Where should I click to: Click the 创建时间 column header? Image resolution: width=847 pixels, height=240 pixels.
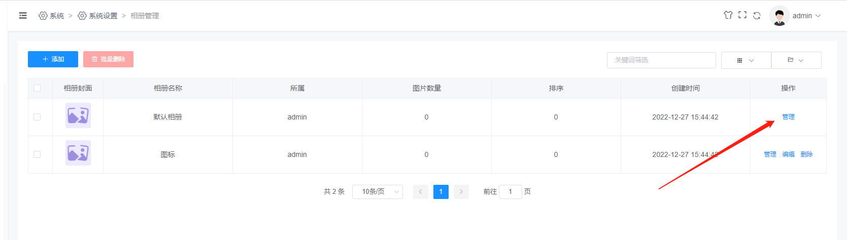pyautogui.click(x=686, y=88)
